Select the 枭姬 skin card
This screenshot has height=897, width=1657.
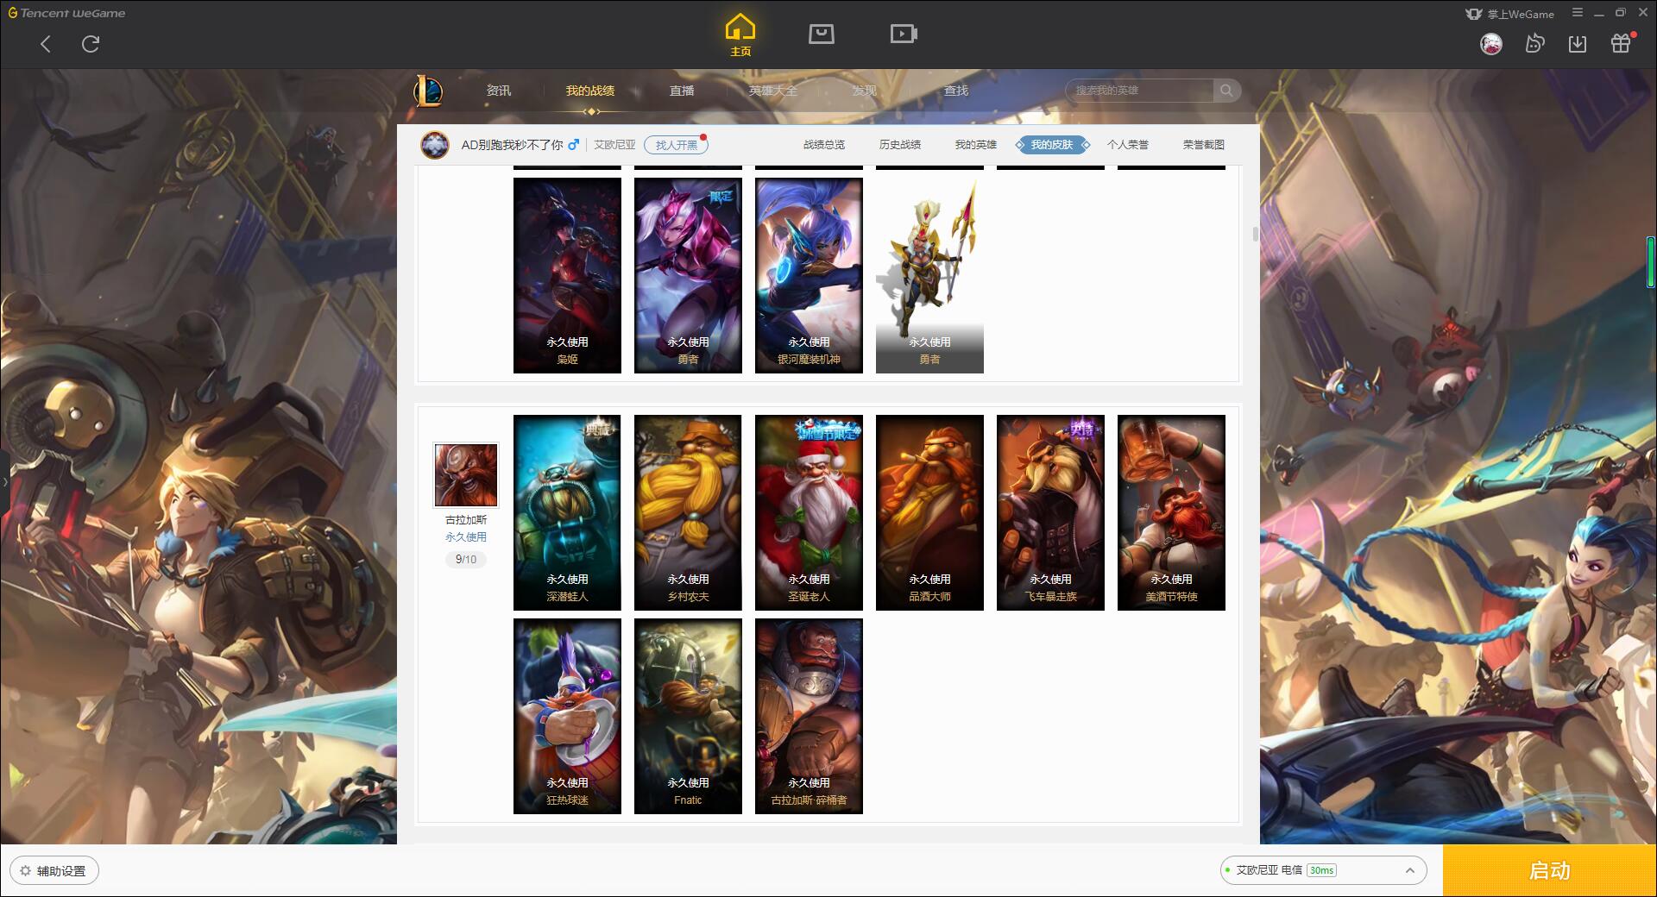pyautogui.click(x=567, y=275)
